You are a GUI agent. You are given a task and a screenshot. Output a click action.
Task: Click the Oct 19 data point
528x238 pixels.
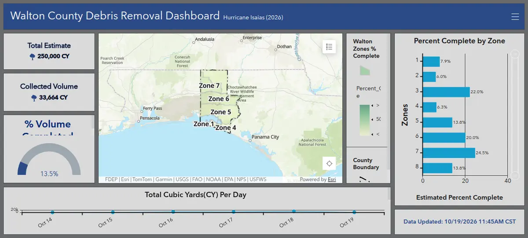354,212
